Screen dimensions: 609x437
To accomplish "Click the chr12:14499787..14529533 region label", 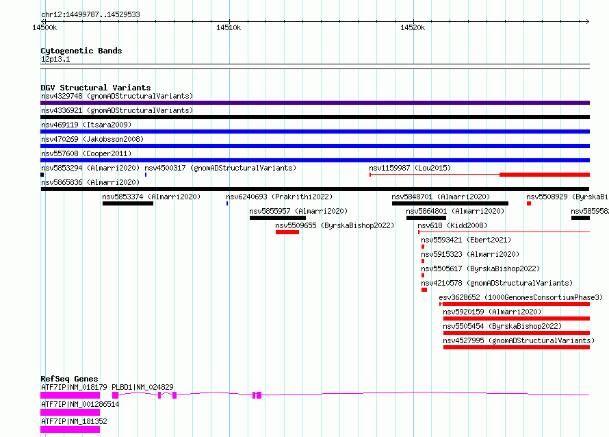I will [90, 14].
